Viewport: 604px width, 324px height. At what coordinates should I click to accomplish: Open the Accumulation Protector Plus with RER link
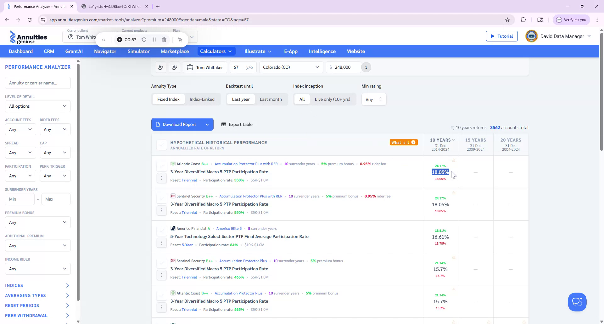click(246, 164)
